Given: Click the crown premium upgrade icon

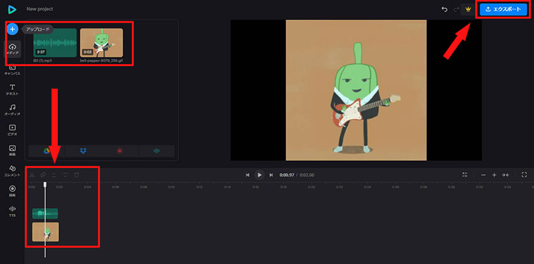Looking at the screenshot, I should pos(467,9).
